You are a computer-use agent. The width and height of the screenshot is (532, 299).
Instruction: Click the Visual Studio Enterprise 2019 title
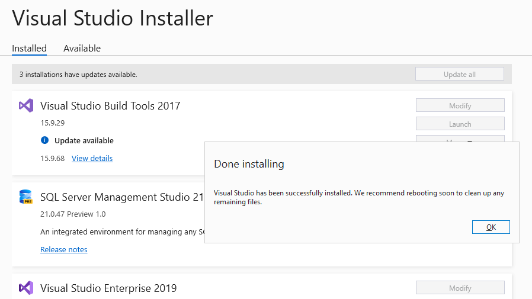tap(108, 288)
